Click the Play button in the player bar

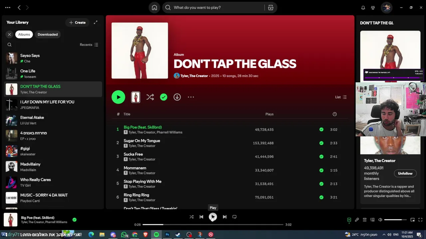[213, 217]
